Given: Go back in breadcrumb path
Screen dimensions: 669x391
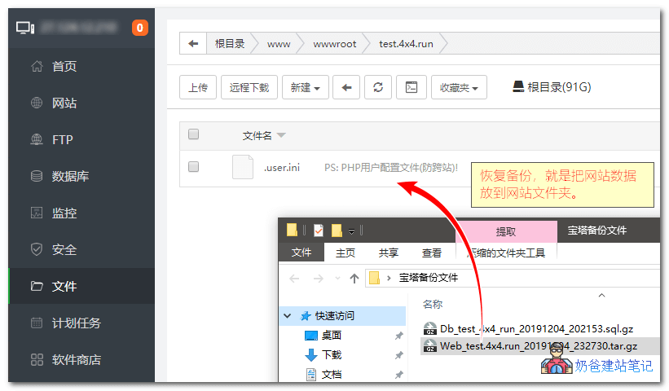Looking at the screenshot, I should 192,44.
